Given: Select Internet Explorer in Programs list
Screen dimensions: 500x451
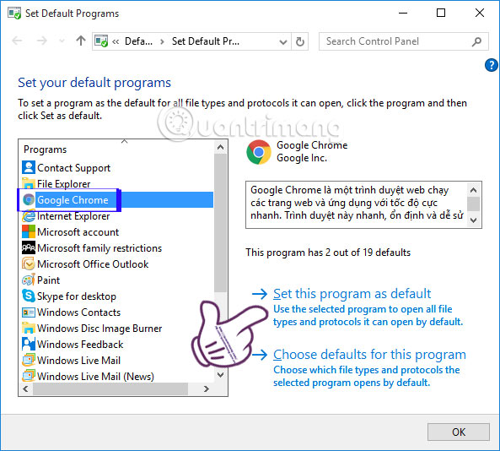Looking at the screenshot, I should 73,216.
